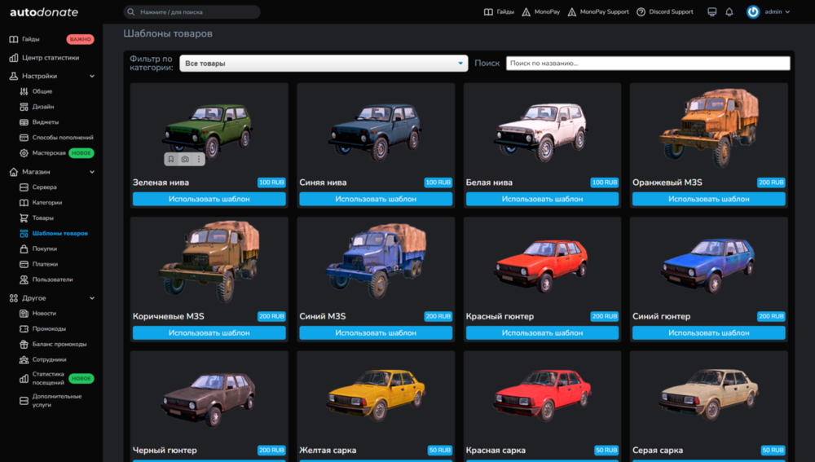This screenshot has width=815, height=462.
Task: Use the Синяя нива template button
Action: pos(376,199)
